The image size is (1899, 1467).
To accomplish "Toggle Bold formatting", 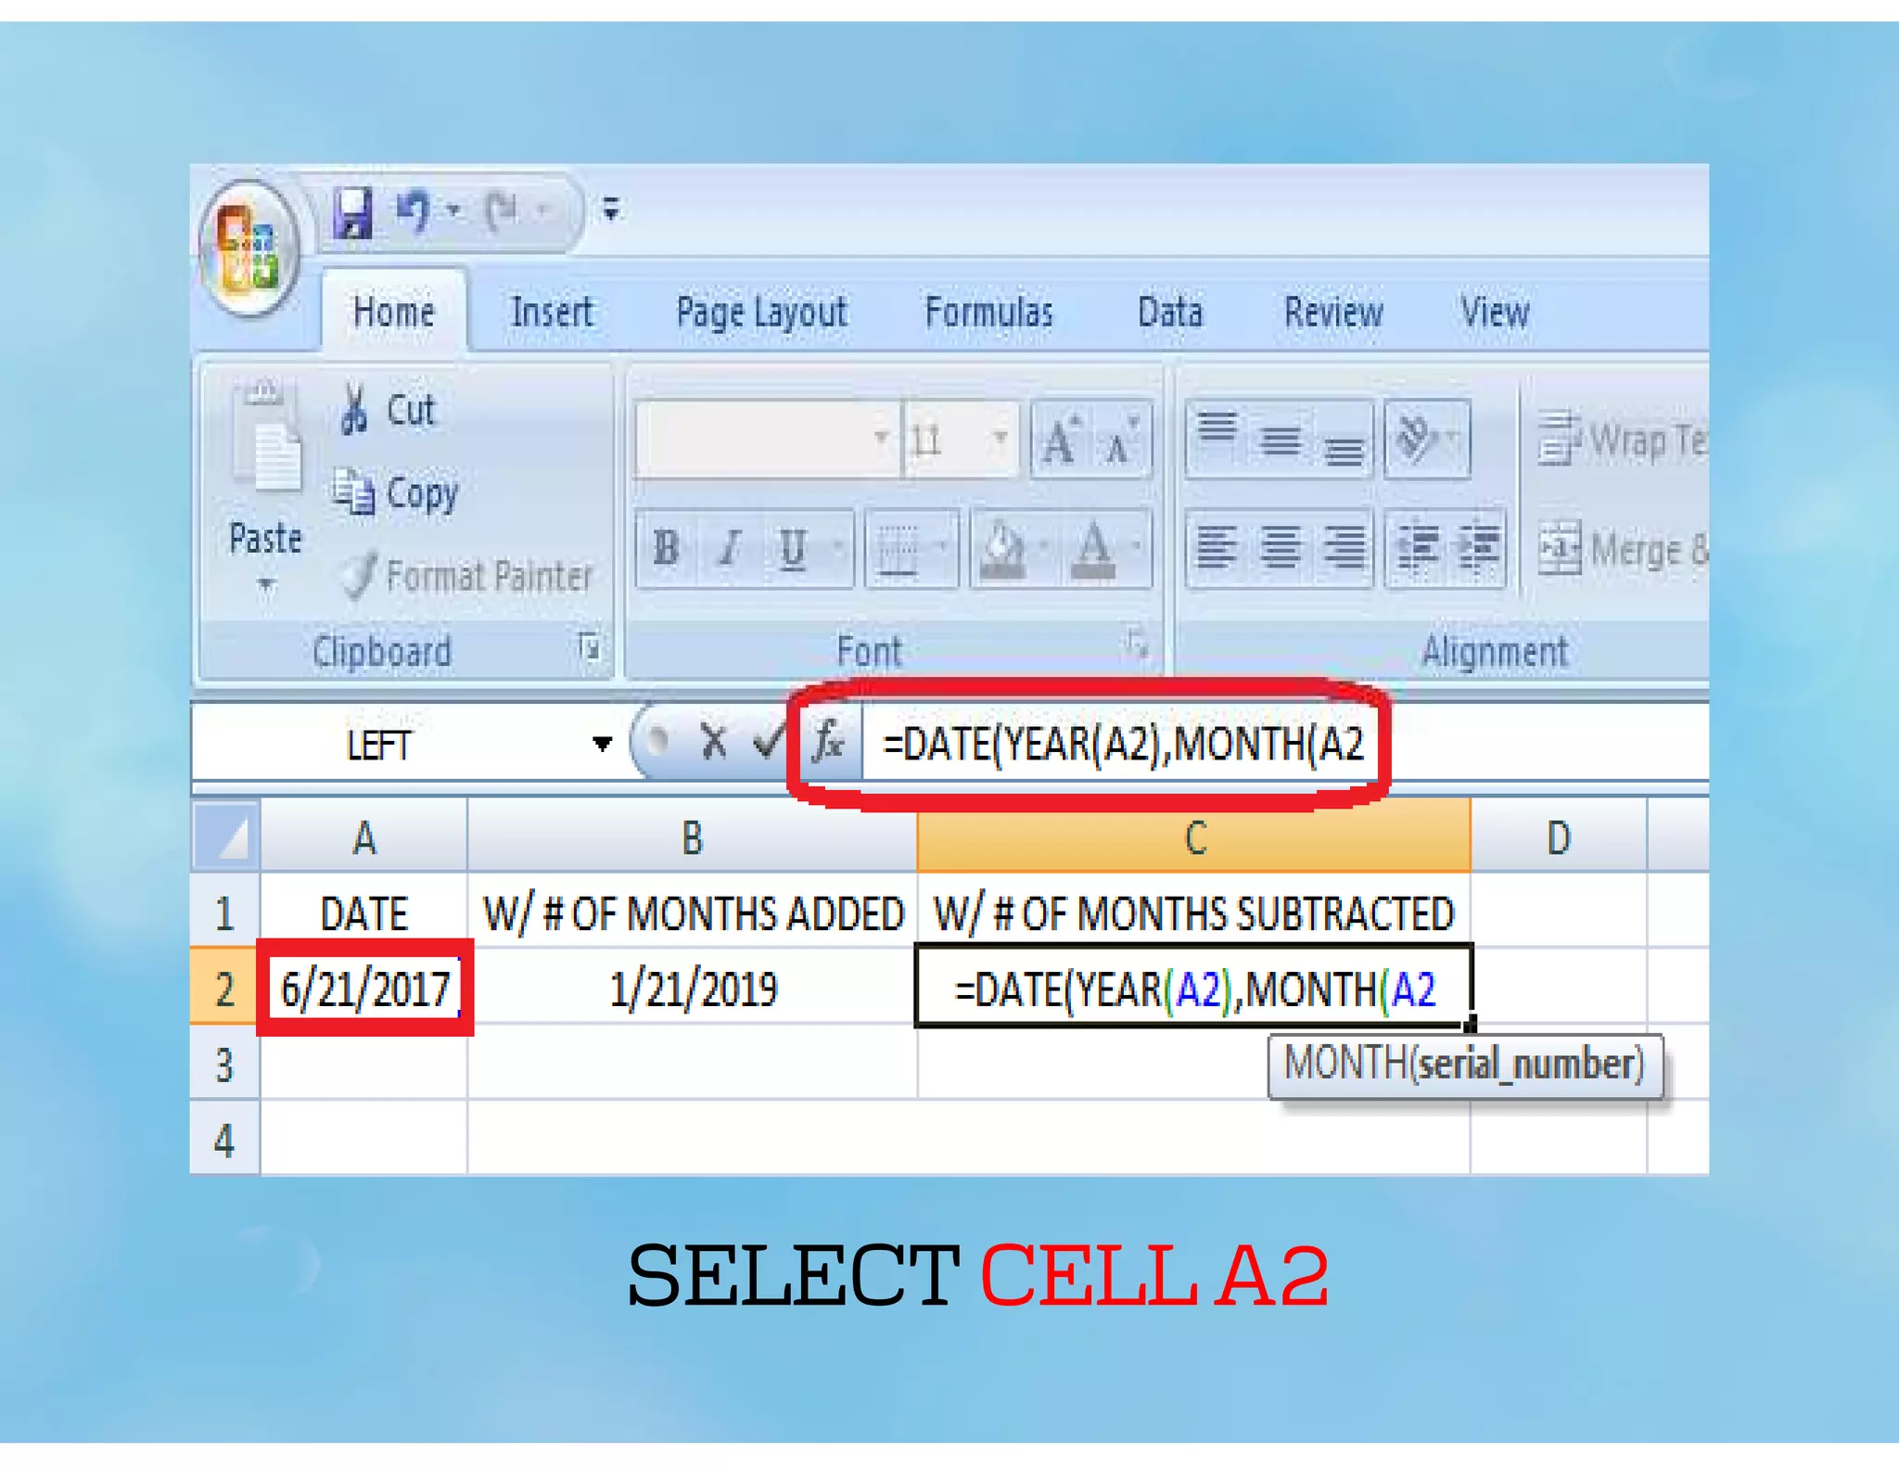I will tap(666, 548).
